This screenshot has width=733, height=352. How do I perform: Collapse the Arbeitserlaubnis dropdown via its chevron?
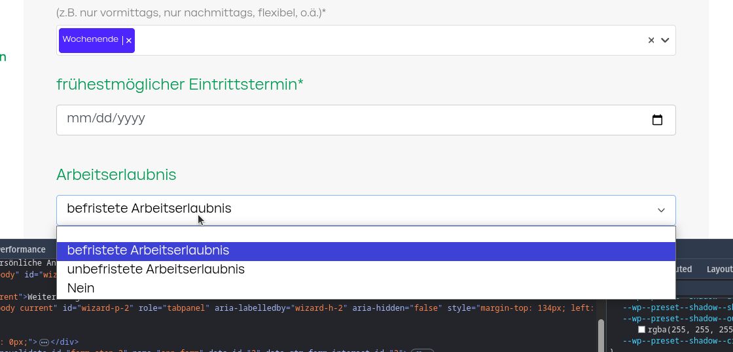tap(661, 210)
